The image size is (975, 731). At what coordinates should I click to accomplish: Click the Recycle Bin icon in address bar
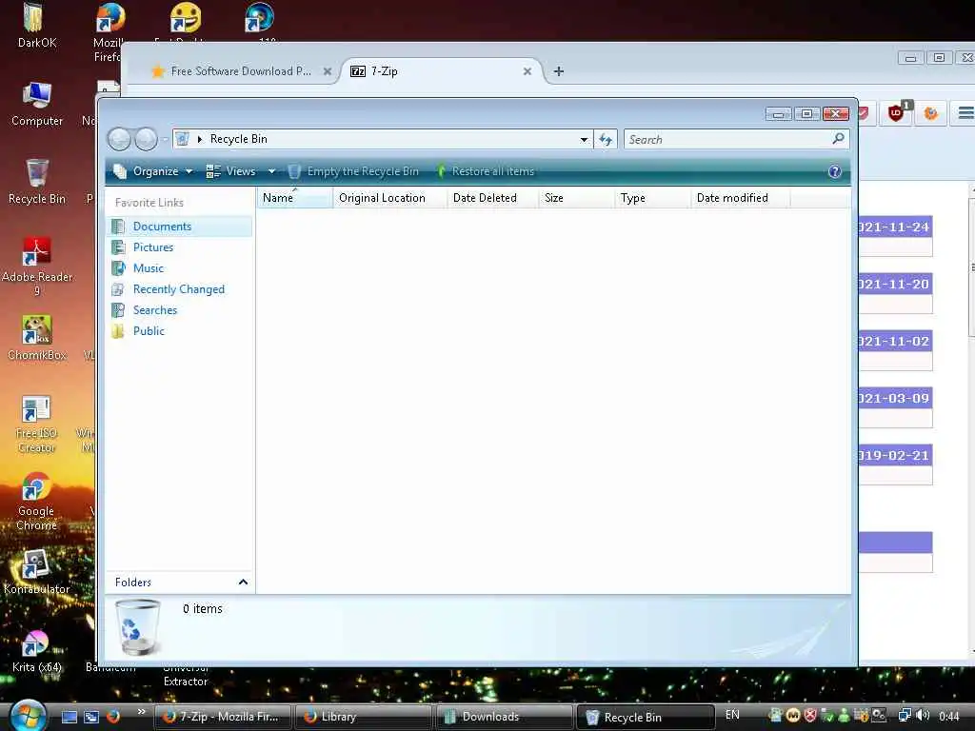click(x=182, y=139)
